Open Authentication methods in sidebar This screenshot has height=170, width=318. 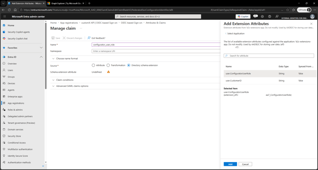point(19,162)
